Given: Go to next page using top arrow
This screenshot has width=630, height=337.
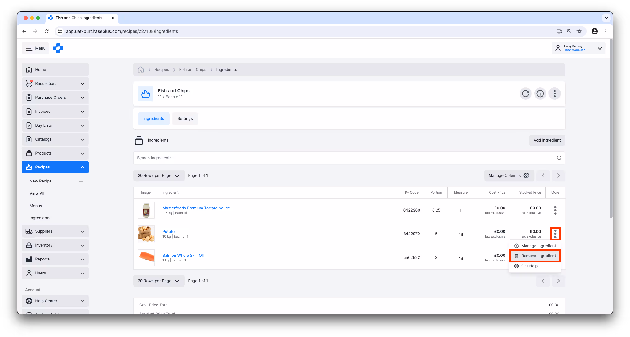Looking at the screenshot, I should (558, 176).
